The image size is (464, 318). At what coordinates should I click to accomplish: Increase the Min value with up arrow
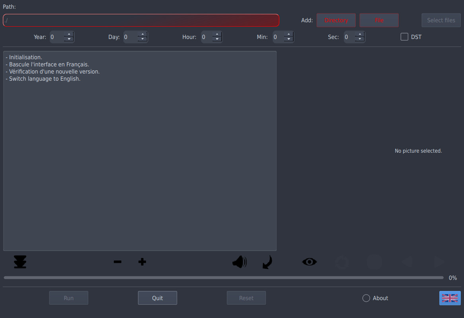(x=289, y=34)
